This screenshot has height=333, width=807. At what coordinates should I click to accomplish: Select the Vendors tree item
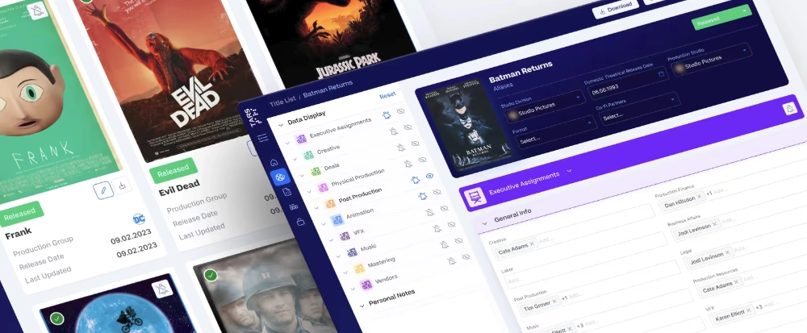(386, 278)
